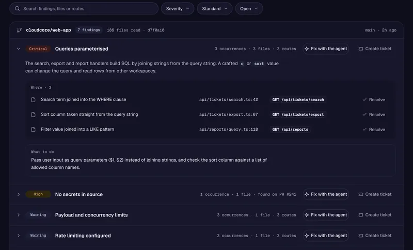
Task: Click route tag GET /api/tickets/export
Action: tap(298, 115)
